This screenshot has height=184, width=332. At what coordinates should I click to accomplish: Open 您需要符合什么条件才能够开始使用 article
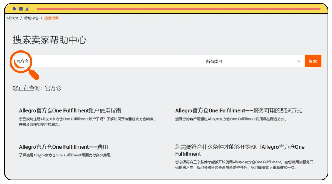pos(240,150)
